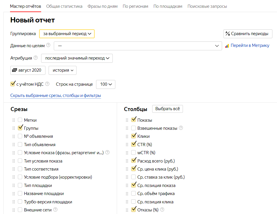Click the Сравнить периоды button
Viewport: 277px width, 214px height.
pos(248,34)
